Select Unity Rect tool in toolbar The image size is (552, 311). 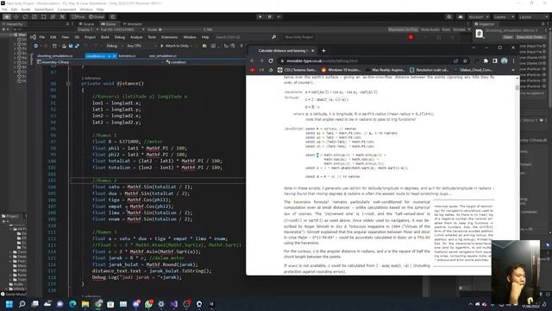tap(44, 16)
